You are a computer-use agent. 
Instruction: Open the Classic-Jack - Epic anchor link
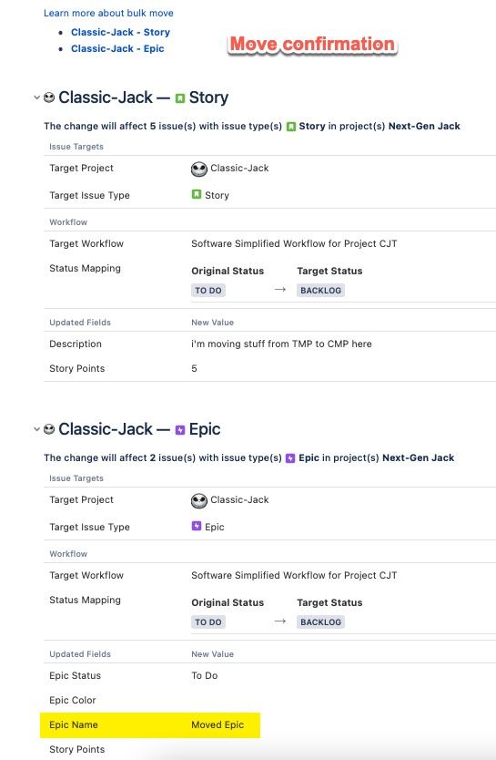tap(117, 48)
